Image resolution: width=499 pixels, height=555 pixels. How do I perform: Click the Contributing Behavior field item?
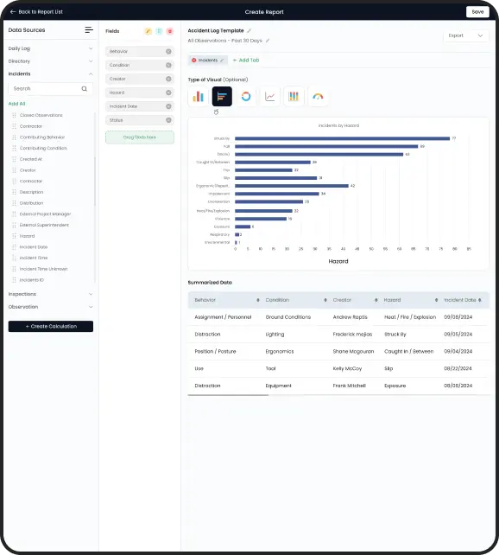tap(42, 137)
